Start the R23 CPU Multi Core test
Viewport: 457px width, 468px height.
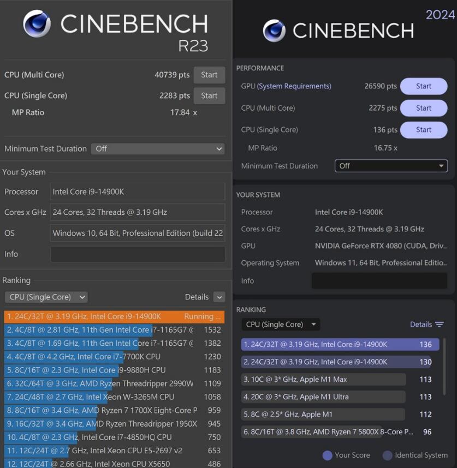coord(209,75)
